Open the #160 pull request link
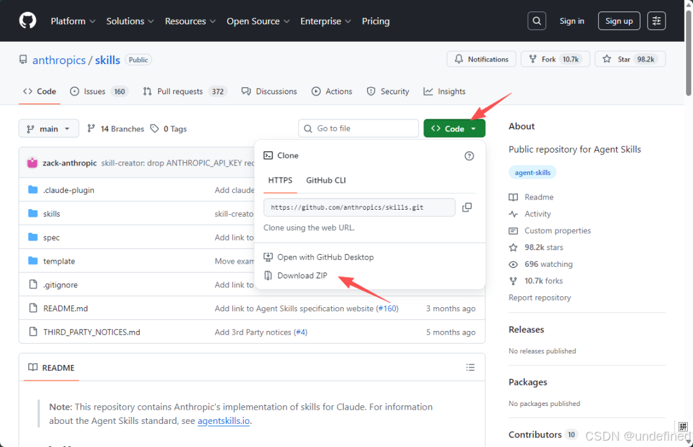Viewport: 693px width, 447px height. (x=388, y=308)
